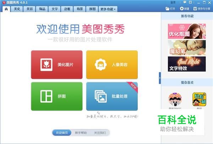The image size is (213, 144).
Task: Open the 优化抠图 recommended banner
Action: coord(187,31)
